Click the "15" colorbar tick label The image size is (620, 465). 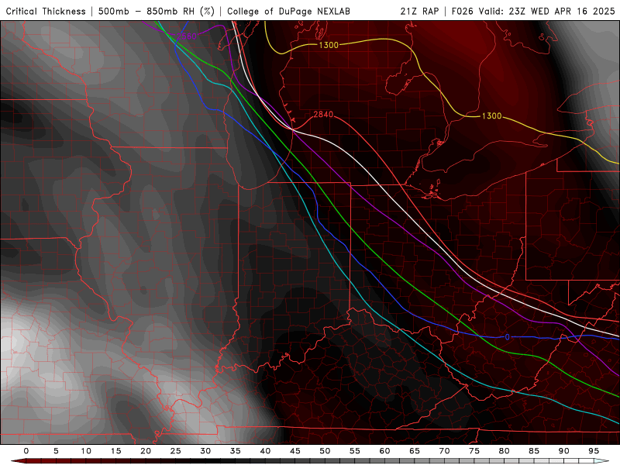click(115, 451)
